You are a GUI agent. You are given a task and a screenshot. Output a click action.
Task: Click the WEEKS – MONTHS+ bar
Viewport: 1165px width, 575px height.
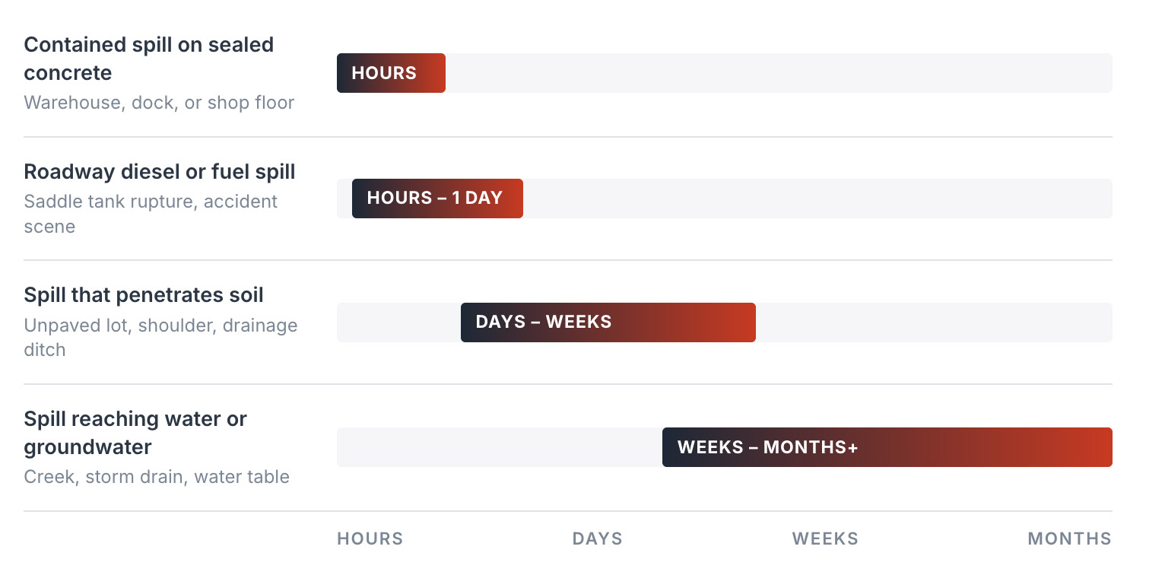(x=887, y=447)
